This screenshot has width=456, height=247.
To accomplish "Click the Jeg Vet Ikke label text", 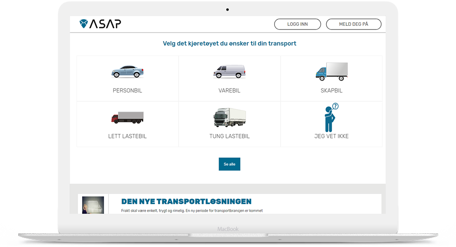I will [x=331, y=136].
